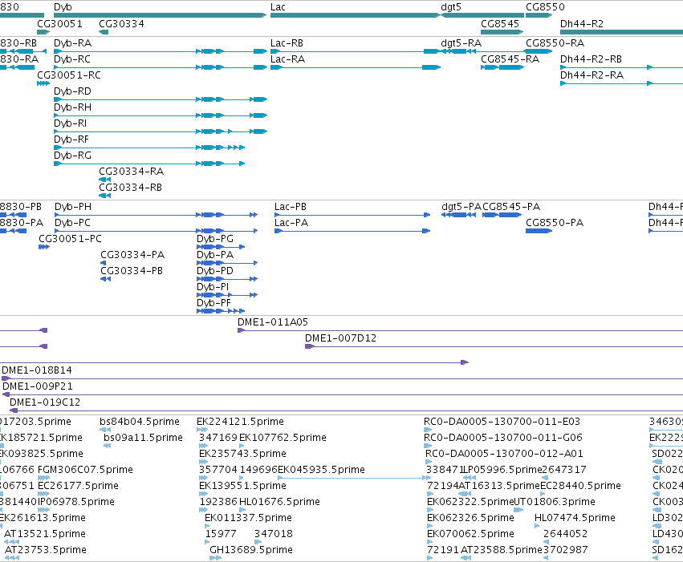Image resolution: width=683 pixels, height=562 pixels.
Task: Click the CG30334-RB transcript label
Action: [130, 188]
